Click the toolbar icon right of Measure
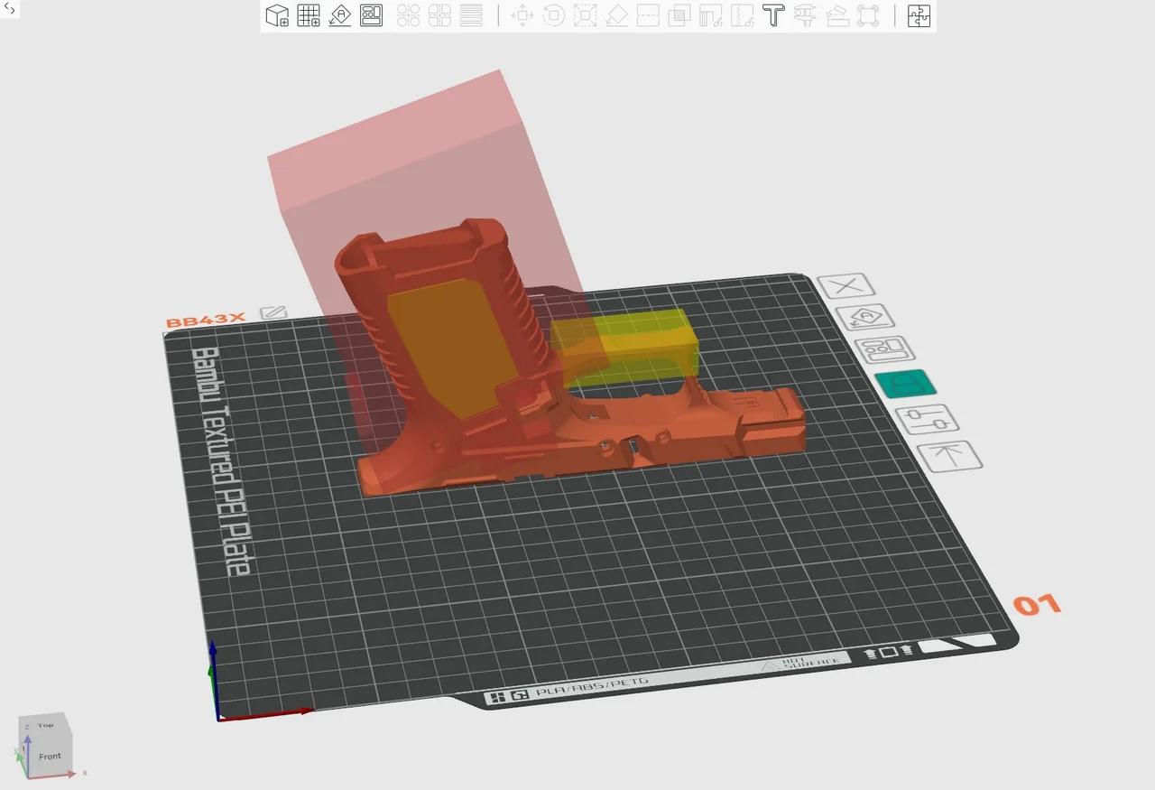1155x790 pixels. pyautogui.click(x=836, y=15)
